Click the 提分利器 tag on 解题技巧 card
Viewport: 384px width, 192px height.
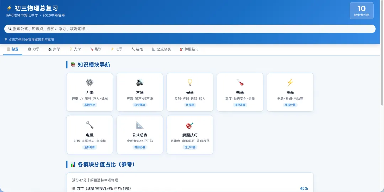(190, 147)
